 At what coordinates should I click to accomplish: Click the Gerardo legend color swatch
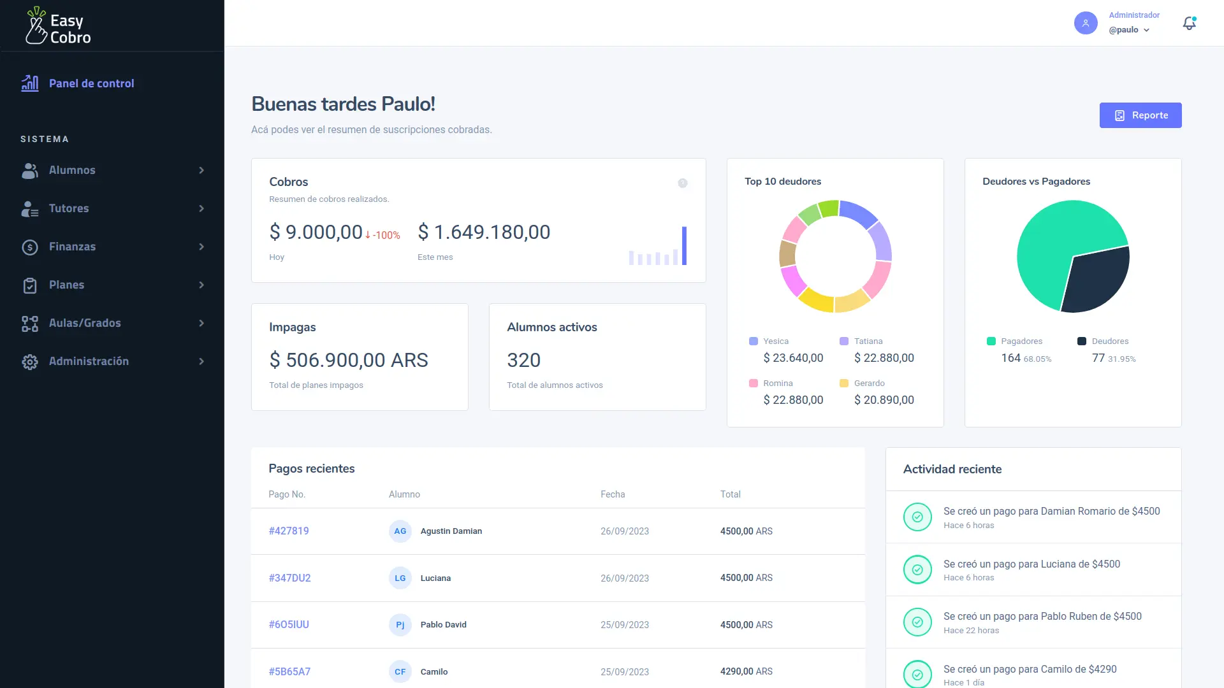844,383
